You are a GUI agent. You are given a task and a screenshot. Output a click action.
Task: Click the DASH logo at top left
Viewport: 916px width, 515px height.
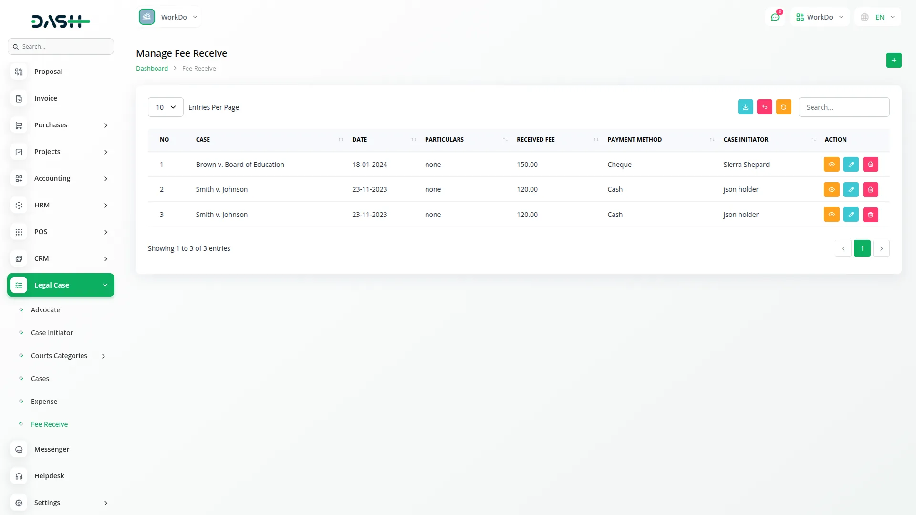61,21
